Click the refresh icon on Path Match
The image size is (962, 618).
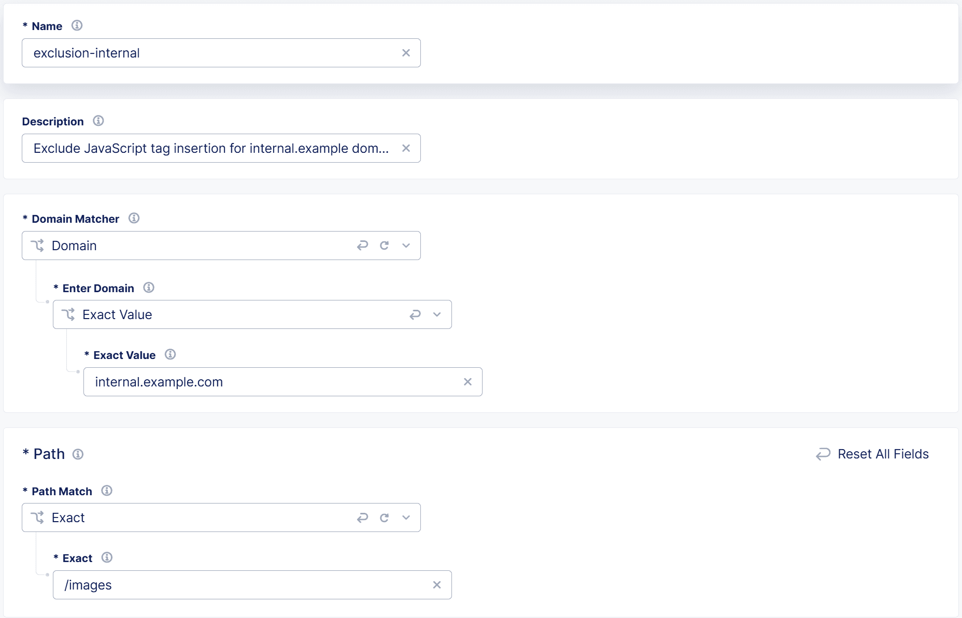(x=385, y=518)
